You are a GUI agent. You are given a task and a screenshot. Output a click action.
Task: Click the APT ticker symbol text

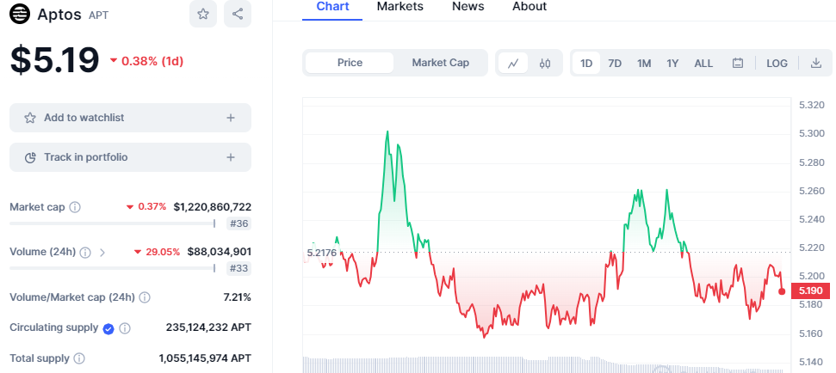(99, 15)
